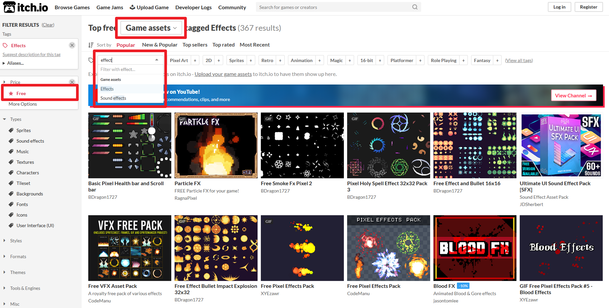The height and width of the screenshot is (308, 609).
Task: Sort results by Popular
Action: [126, 45]
